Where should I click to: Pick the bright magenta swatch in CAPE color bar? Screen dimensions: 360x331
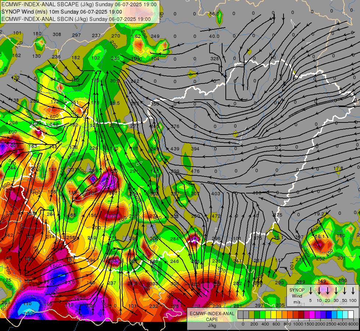312,314
